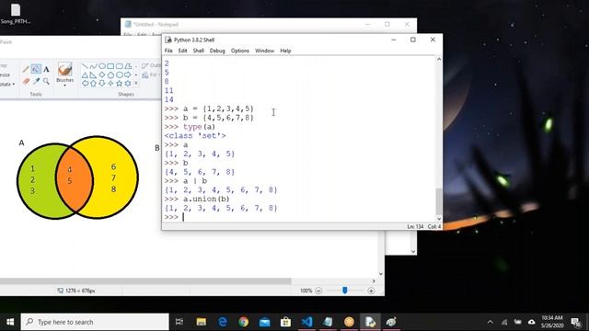The width and height of the screenshot is (589, 331).
Task: Open the Help menu in Python Shell
Action: 285,51
